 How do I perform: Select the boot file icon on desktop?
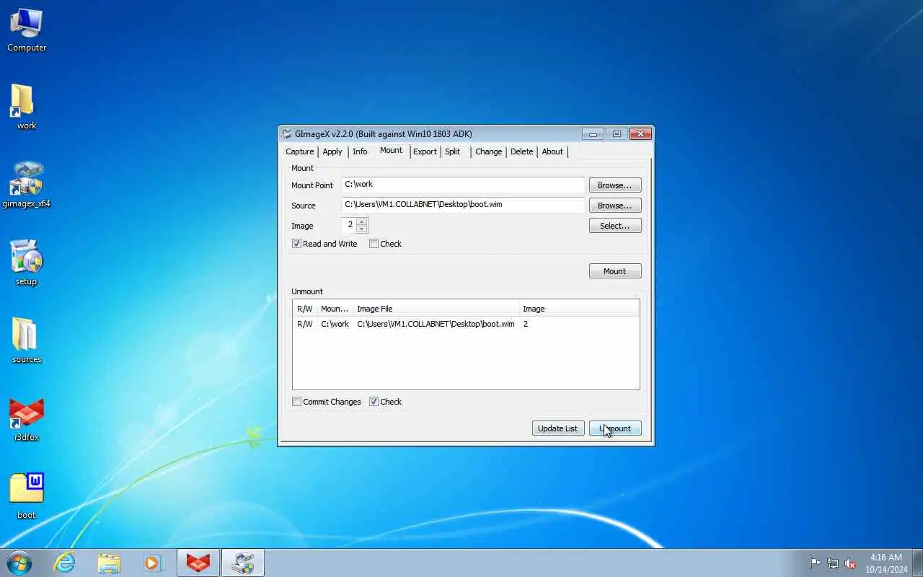pyautogui.click(x=27, y=496)
